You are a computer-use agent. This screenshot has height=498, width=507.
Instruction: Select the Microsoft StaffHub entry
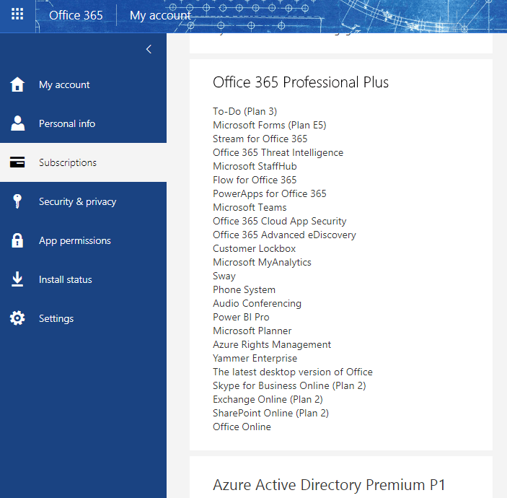point(255,166)
